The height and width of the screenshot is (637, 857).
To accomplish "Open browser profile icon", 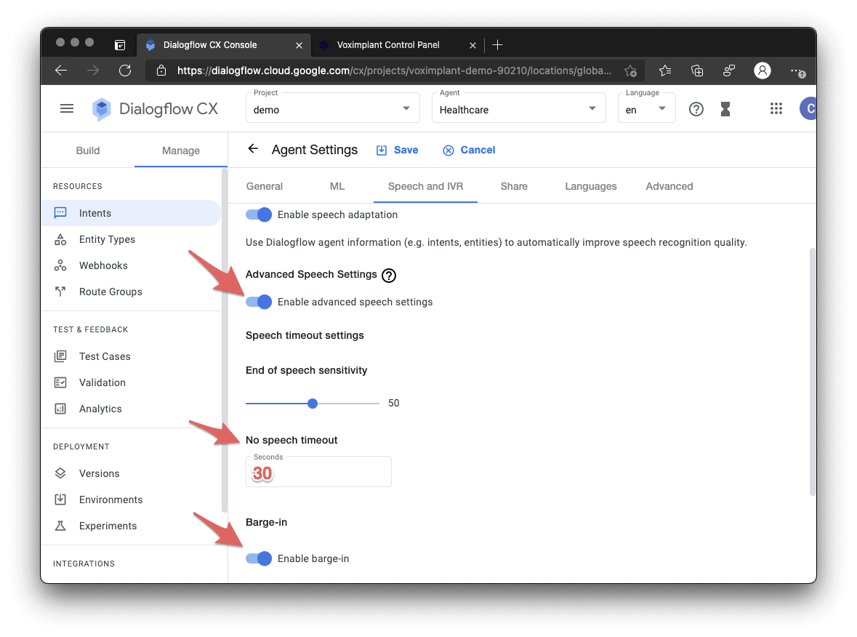I will 762,71.
